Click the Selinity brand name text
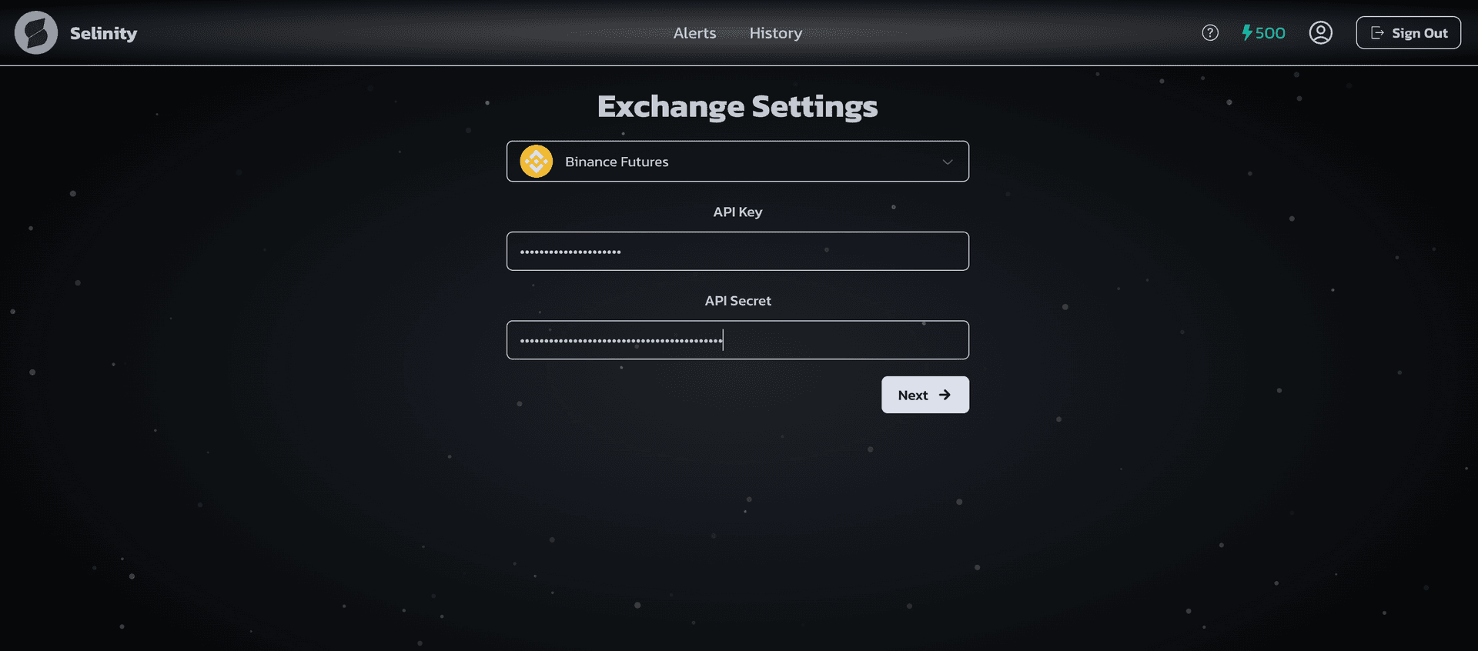Image resolution: width=1478 pixels, height=651 pixels. coord(103,33)
